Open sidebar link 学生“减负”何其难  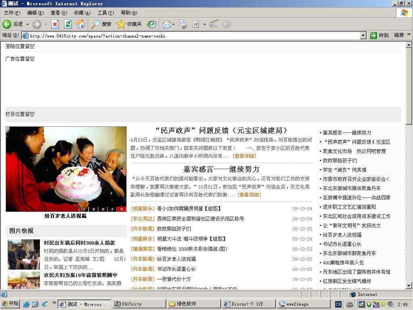[x=344, y=170]
